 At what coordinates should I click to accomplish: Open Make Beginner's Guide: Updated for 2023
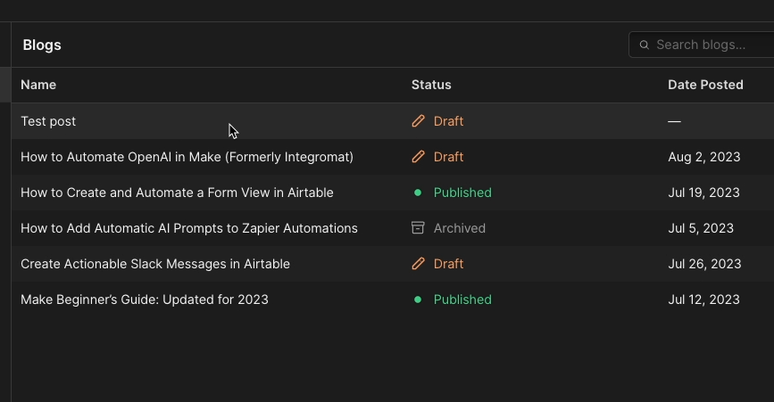pos(145,299)
